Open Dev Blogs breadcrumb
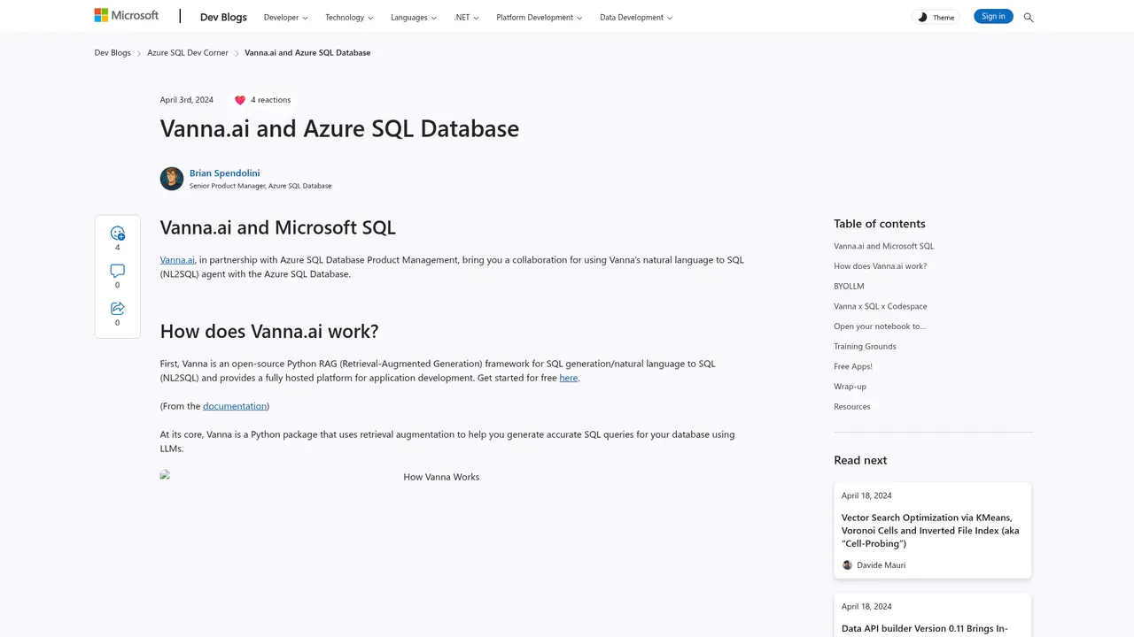1134x637 pixels. (113, 53)
